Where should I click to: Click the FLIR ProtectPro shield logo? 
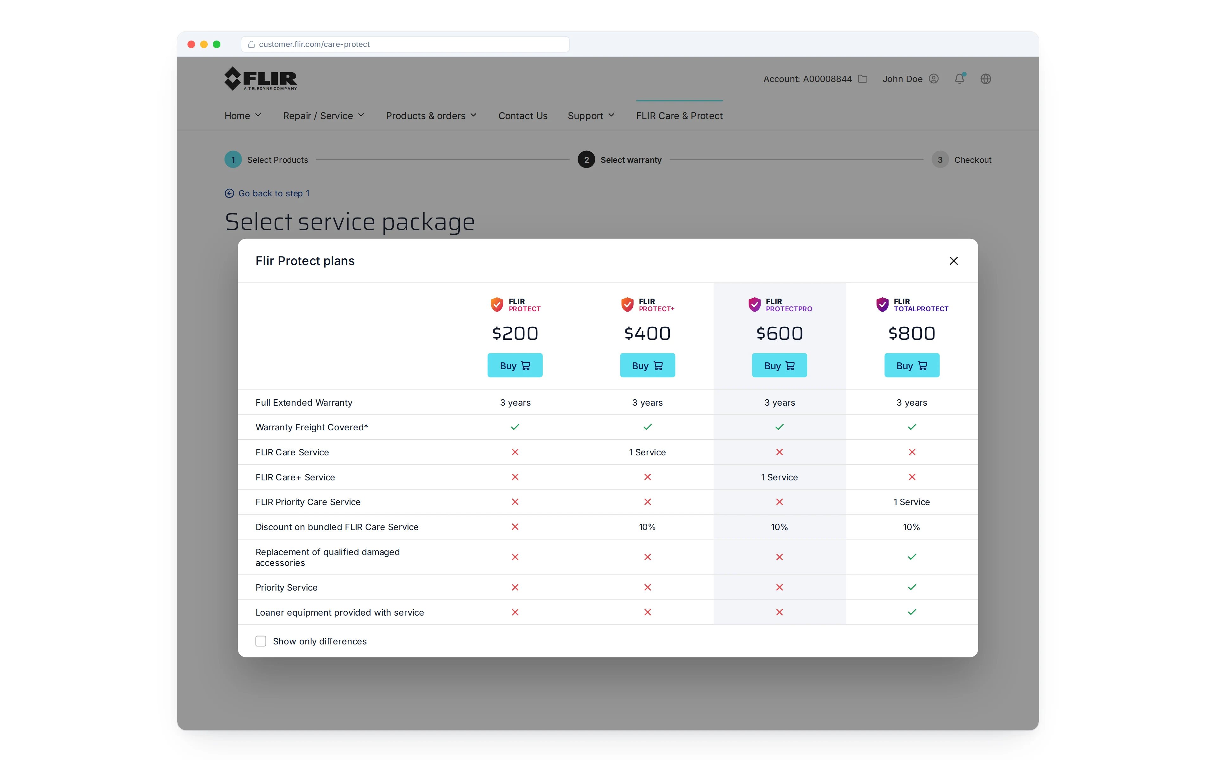pyautogui.click(x=754, y=305)
